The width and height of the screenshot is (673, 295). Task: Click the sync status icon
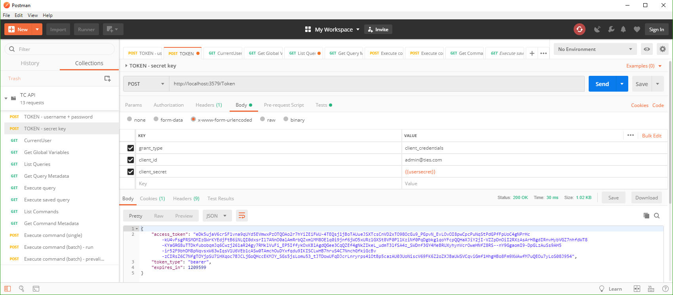(579, 29)
